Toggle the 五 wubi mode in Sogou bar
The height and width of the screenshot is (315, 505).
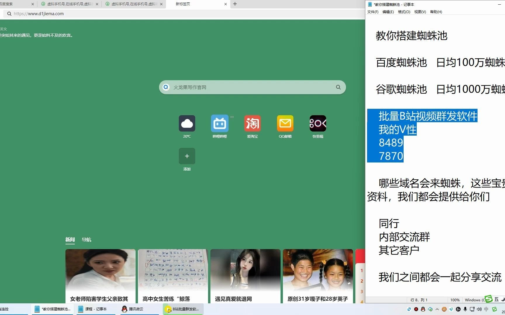[497, 299]
